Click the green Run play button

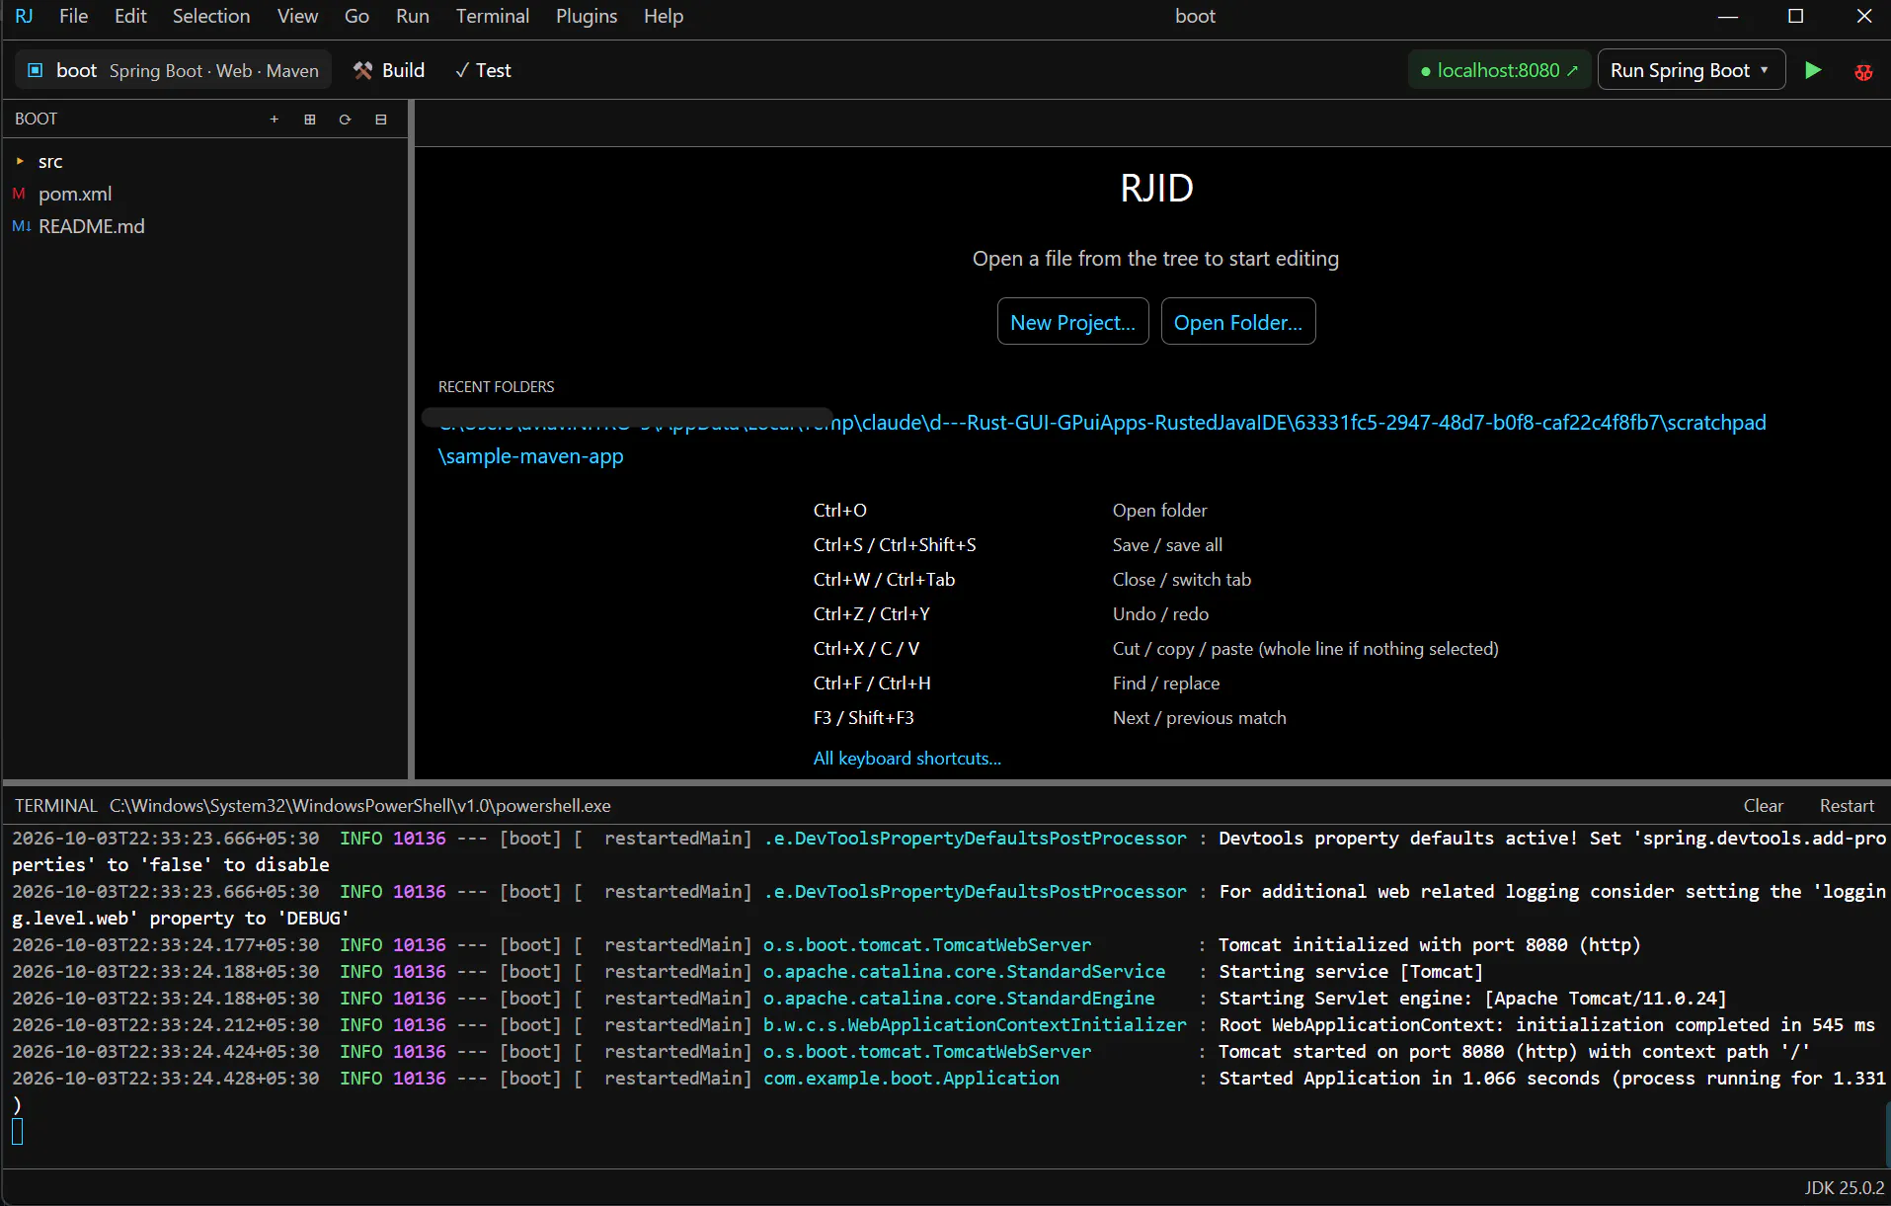pyautogui.click(x=1813, y=70)
